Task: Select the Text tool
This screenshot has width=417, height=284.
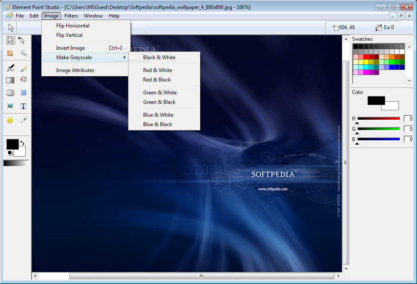Action: pyautogui.click(x=23, y=106)
